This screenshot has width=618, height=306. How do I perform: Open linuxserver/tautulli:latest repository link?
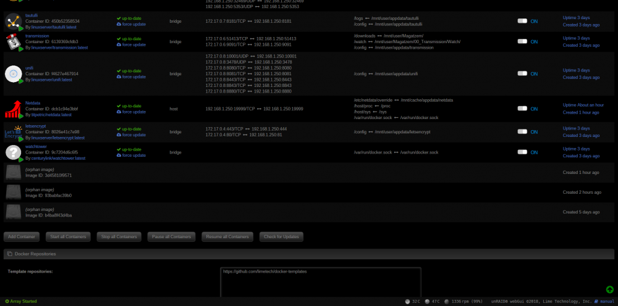point(54,27)
